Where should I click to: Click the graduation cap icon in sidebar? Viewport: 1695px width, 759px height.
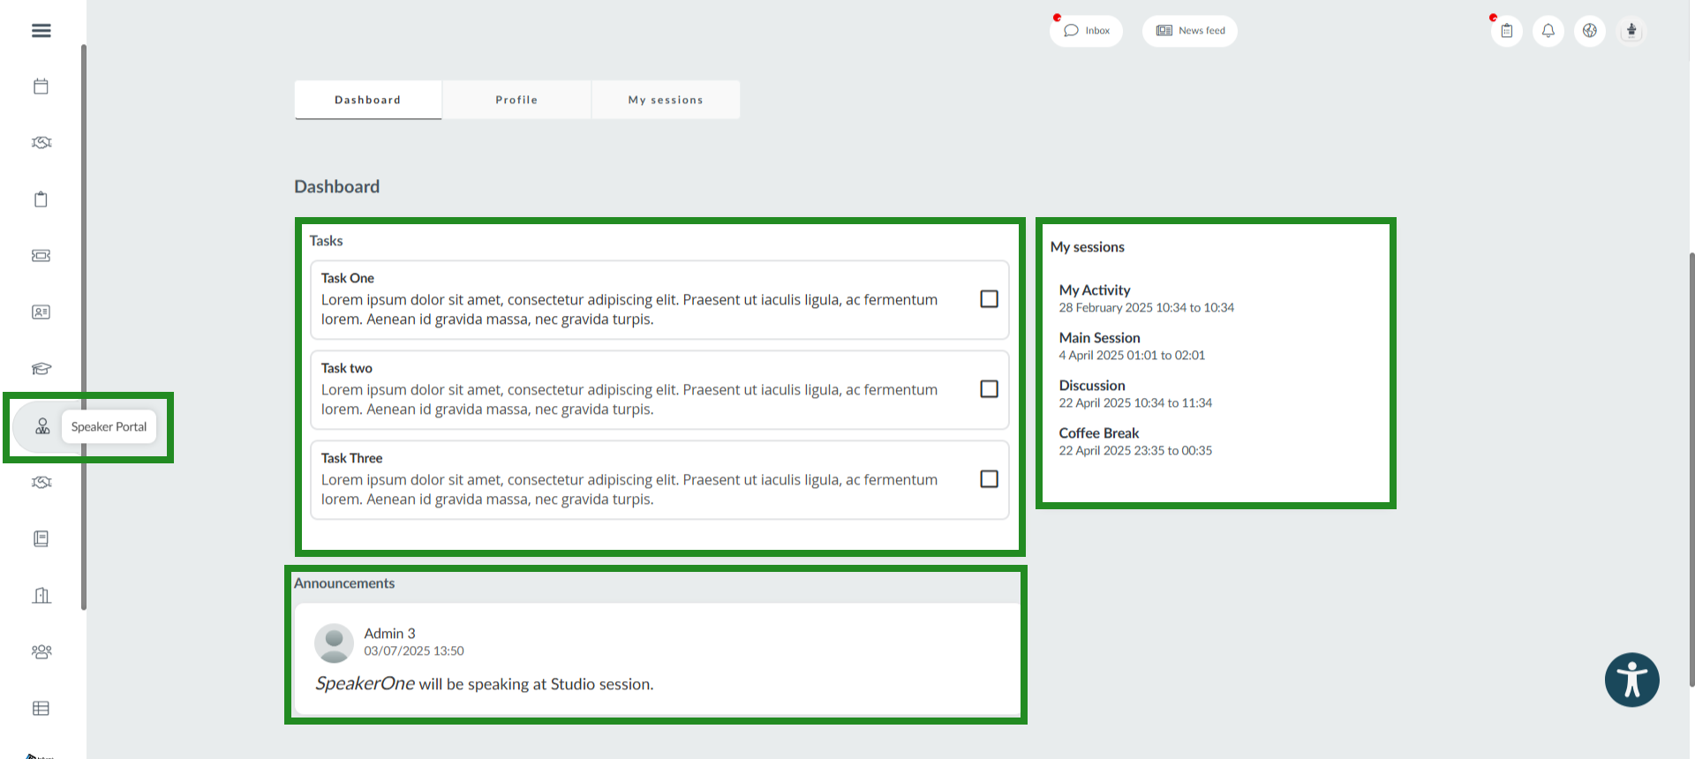point(41,368)
